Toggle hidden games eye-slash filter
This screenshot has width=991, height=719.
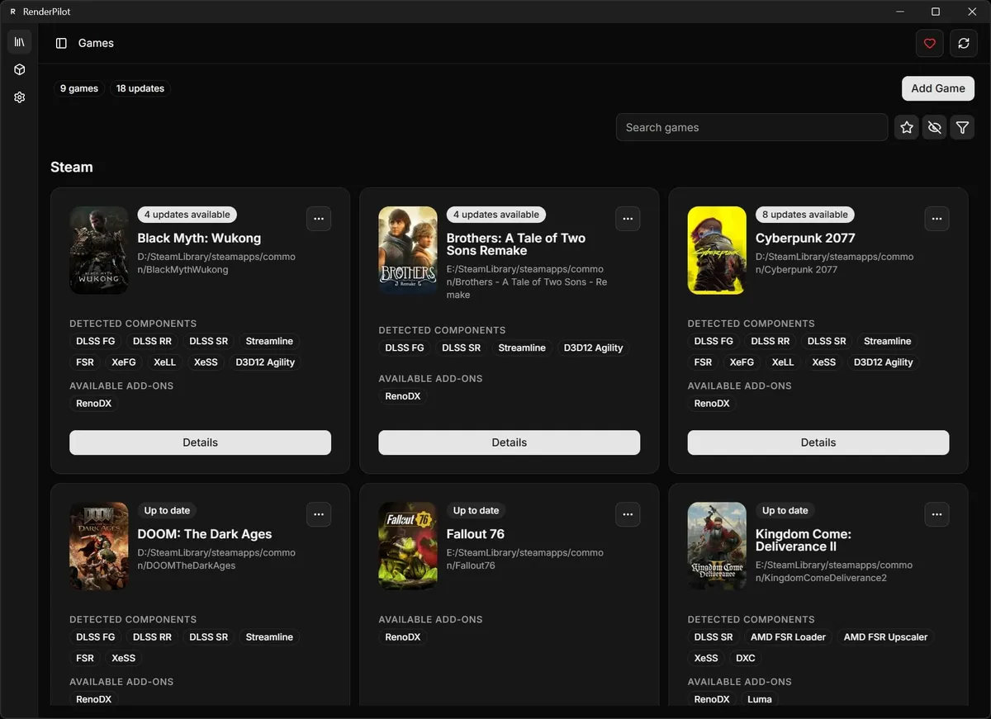935,127
